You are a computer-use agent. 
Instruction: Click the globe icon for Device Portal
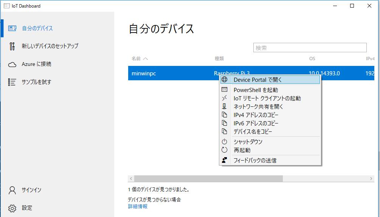pos(225,80)
